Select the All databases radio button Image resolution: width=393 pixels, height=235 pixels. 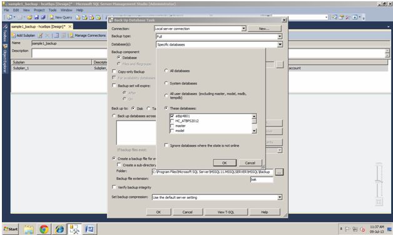[x=166, y=71]
